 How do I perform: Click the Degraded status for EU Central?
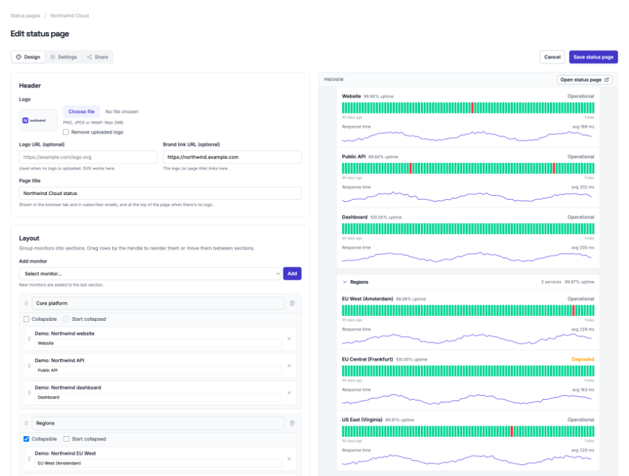(582, 359)
